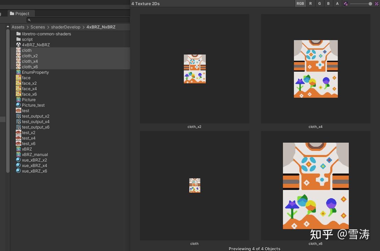The image size is (380, 251).
Task: Enable the A alpha channel preview
Action: (337, 3)
